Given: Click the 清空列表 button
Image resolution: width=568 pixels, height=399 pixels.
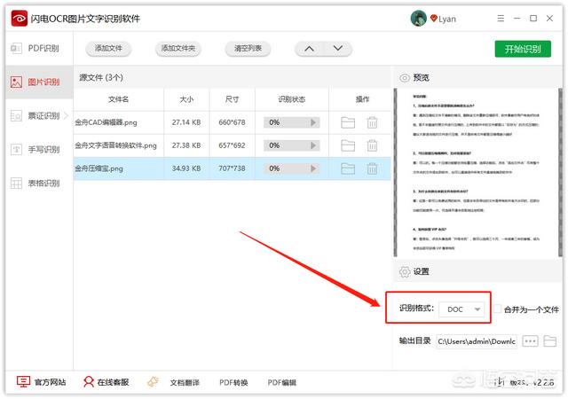Looking at the screenshot, I should click(x=248, y=49).
